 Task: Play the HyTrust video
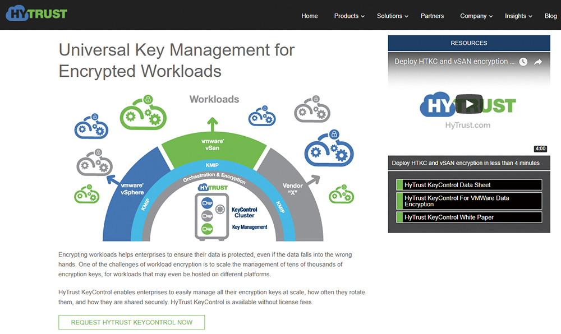(469, 104)
